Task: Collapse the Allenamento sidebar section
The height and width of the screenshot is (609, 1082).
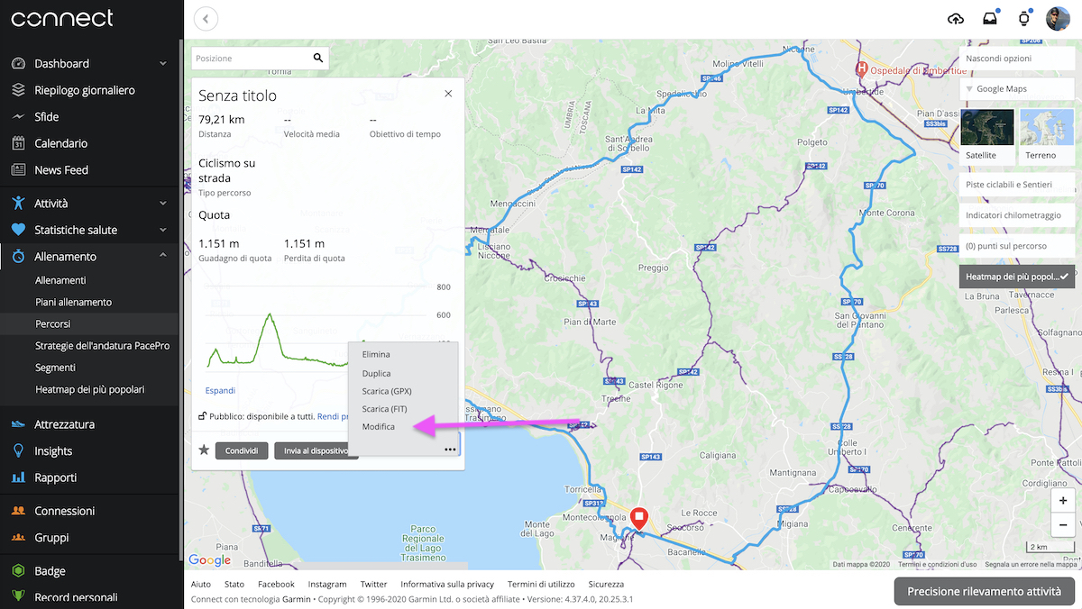Action: [89, 255]
